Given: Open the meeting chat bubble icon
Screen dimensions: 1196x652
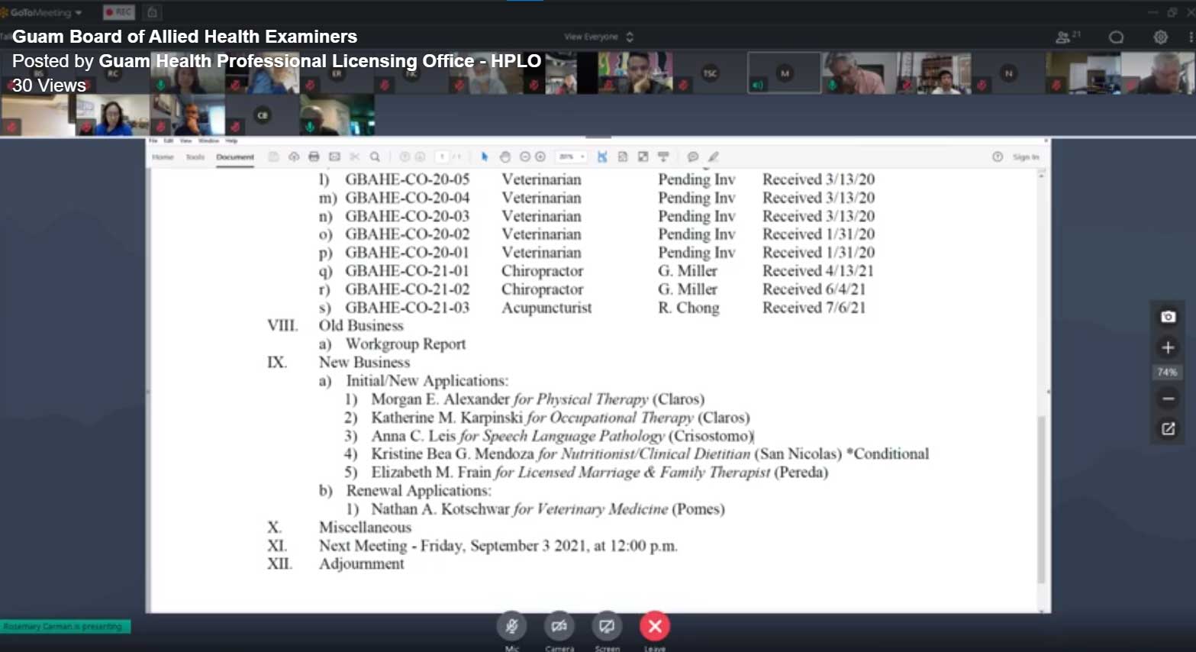Looking at the screenshot, I should [x=1116, y=37].
